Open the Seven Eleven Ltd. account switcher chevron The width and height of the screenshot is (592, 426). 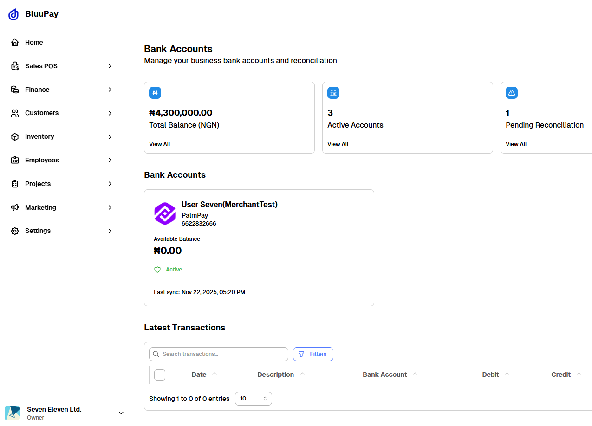pos(121,413)
